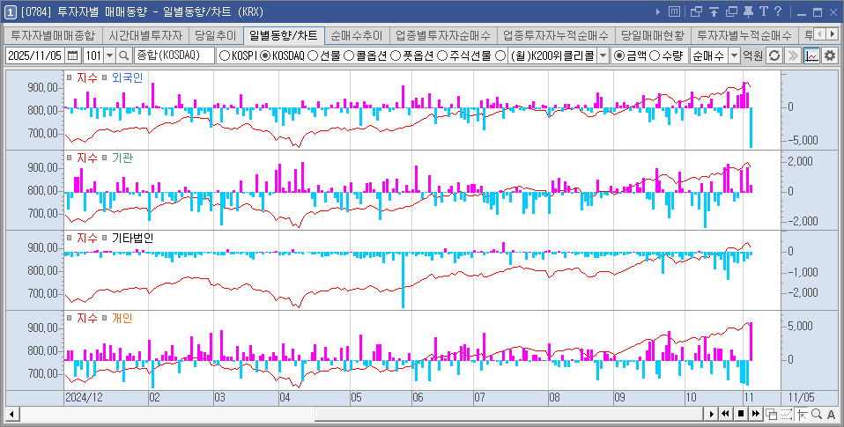Click the duplicate window icon in title bar
Image resolution: width=844 pixels, height=427 pixels.
coord(731,11)
